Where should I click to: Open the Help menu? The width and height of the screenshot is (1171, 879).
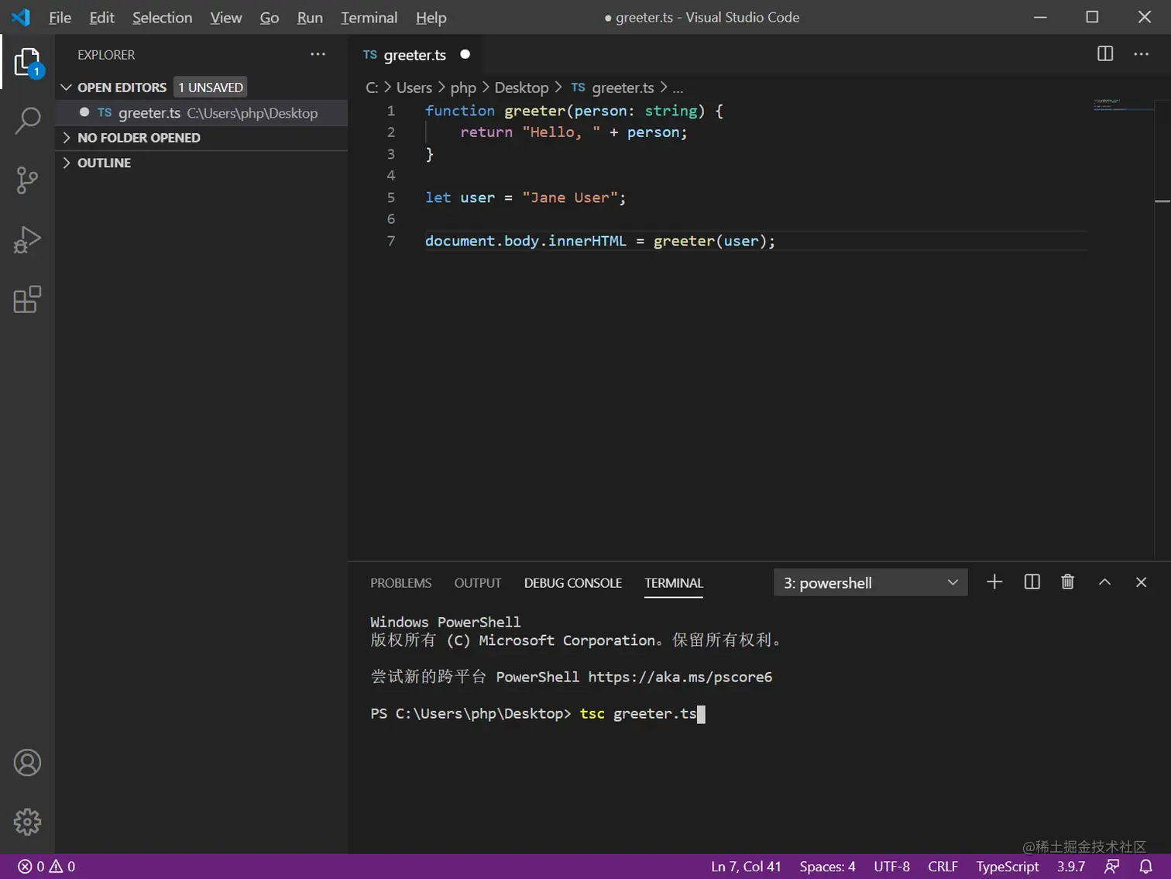click(431, 17)
